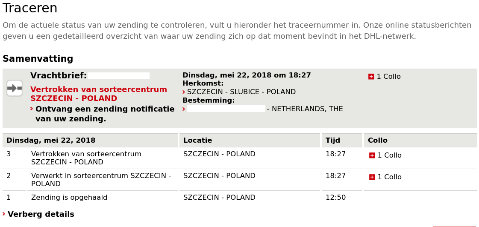479x227 pixels.
Task: Select the SZCZECIN - SLUBICE - POLAND origin text
Action: tap(241, 92)
